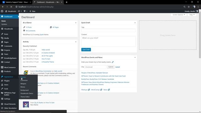Click the City input field
This screenshot has width=201, height=113.
95,67
